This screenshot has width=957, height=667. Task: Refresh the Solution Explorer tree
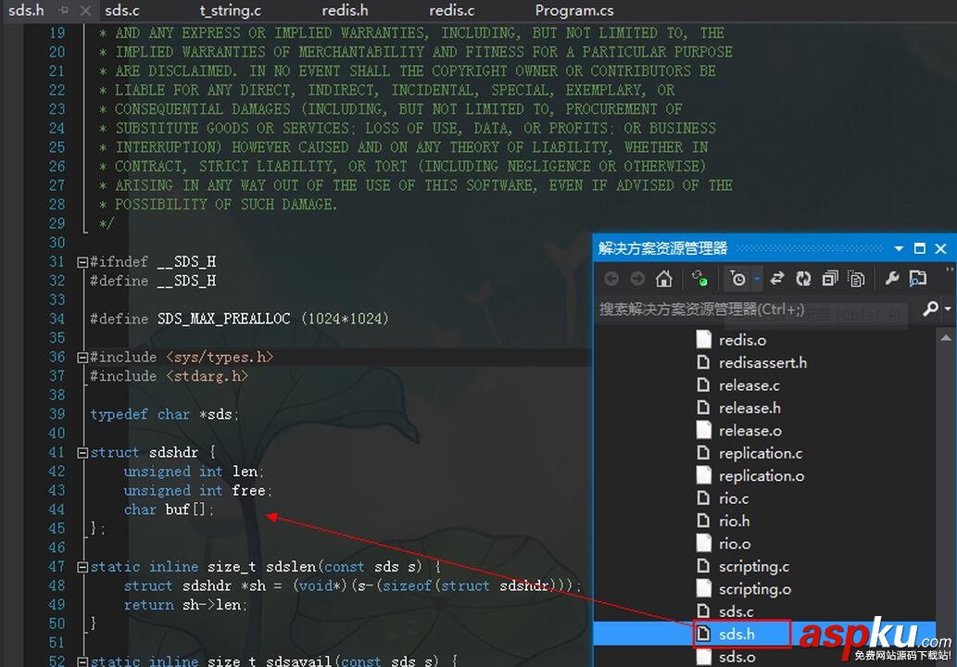tap(803, 279)
